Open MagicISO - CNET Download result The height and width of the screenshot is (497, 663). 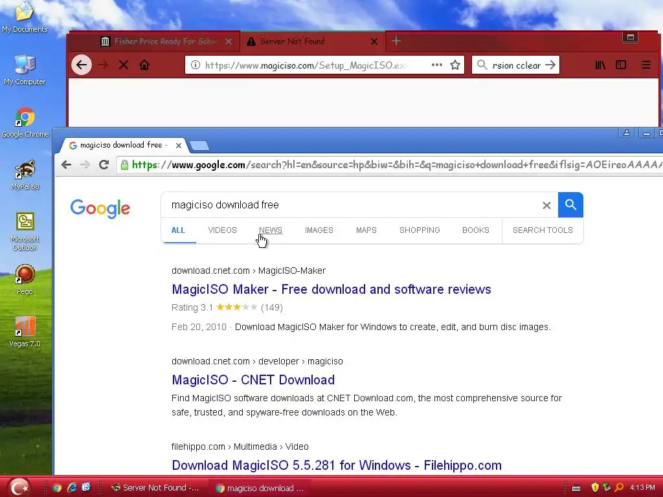click(253, 380)
